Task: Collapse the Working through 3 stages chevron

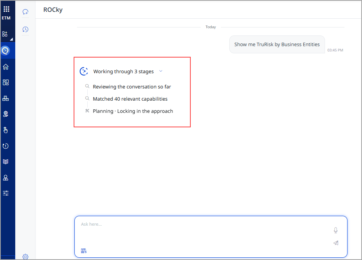Action: point(161,71)
